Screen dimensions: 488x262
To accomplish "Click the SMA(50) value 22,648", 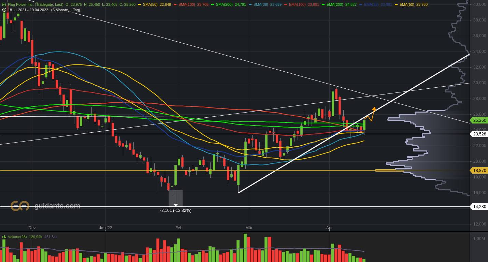I will point(165,4).
